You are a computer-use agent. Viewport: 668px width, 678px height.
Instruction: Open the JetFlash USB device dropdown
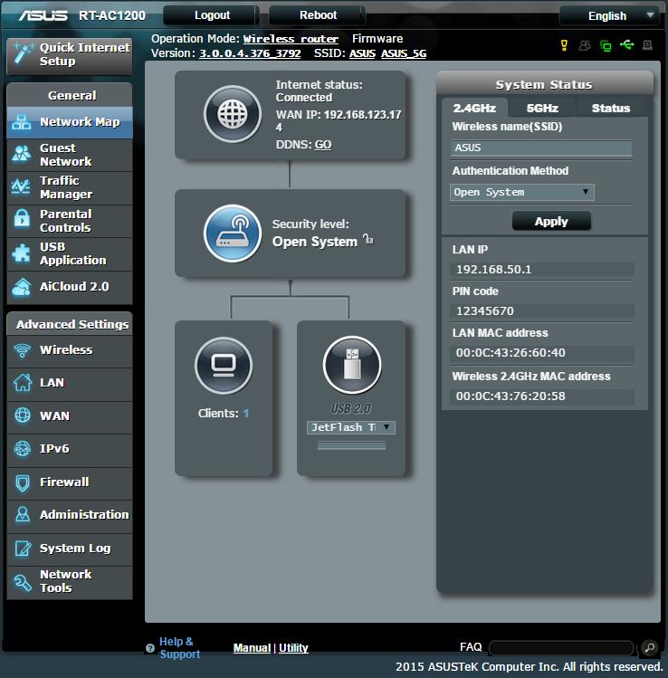coord(351,427)
